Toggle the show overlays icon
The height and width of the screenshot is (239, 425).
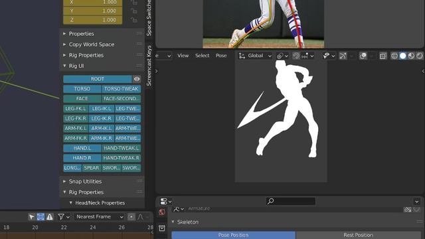point(363,56)
